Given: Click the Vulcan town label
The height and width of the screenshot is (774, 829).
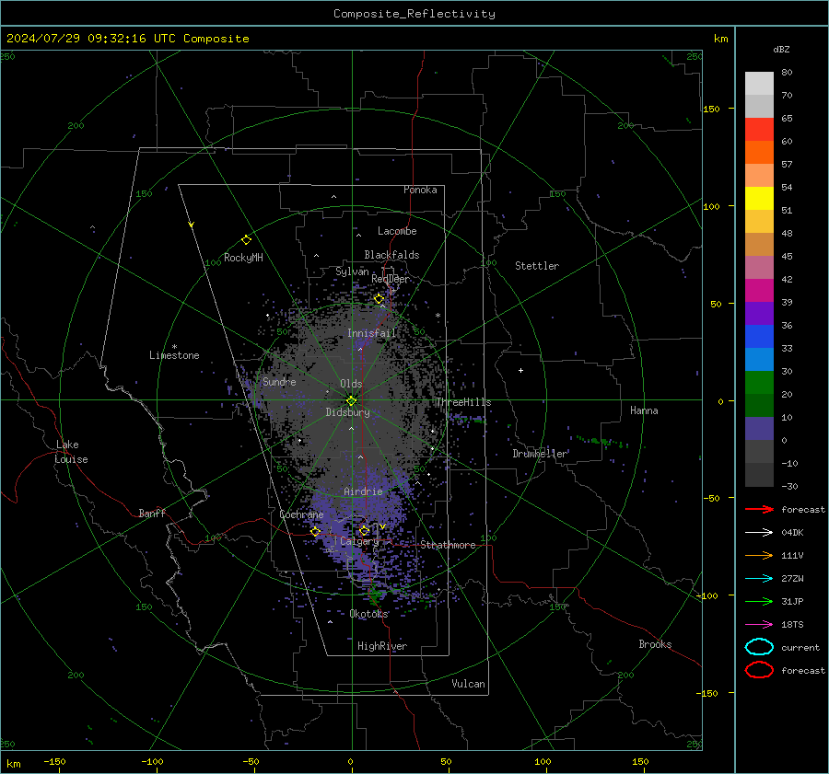Looking at the screenshot, I should pyautogui.click(x=469, y=684).
